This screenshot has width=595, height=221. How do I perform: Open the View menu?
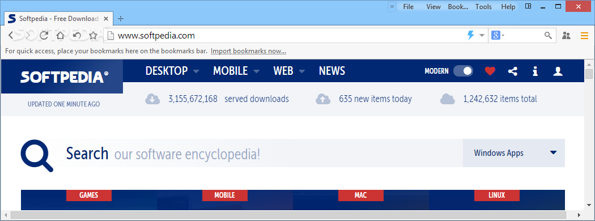(x=433, y=6)
